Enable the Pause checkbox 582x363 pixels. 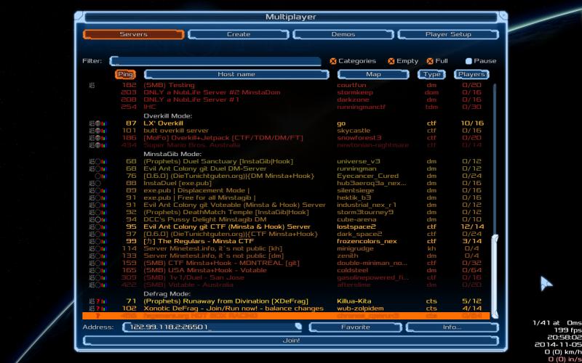[469, 62]
